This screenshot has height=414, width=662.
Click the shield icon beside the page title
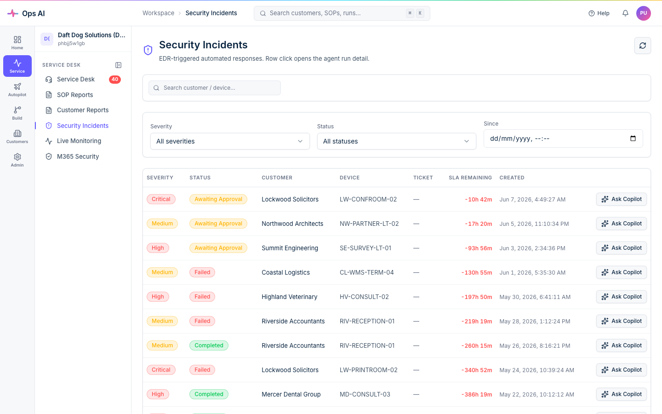(148, 50)
